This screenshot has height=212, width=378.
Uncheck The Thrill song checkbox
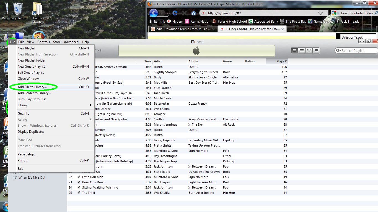(x=79, y=193)
